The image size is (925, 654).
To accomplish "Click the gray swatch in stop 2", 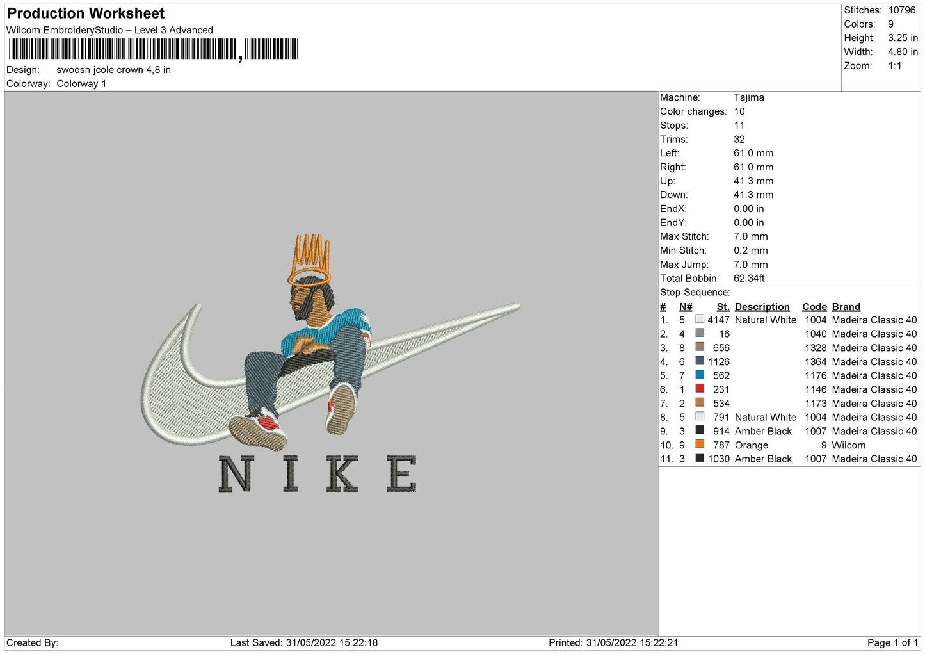I will (x=700, y=334).
